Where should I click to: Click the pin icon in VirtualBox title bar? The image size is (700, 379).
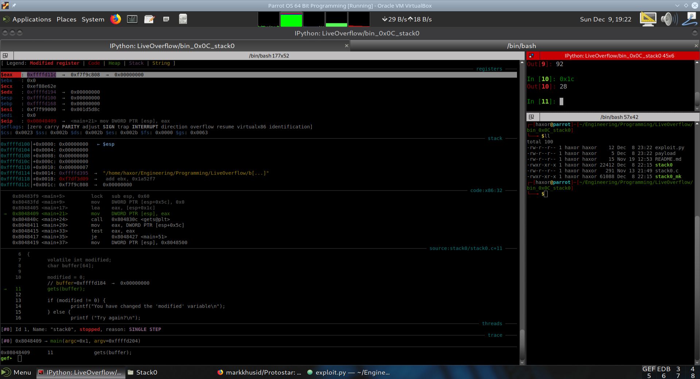click(x=14, y=5)
